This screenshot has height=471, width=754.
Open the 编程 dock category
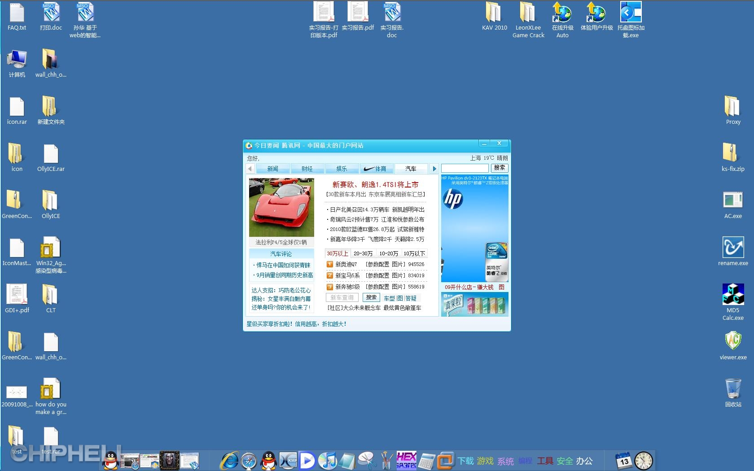[525, 461]
